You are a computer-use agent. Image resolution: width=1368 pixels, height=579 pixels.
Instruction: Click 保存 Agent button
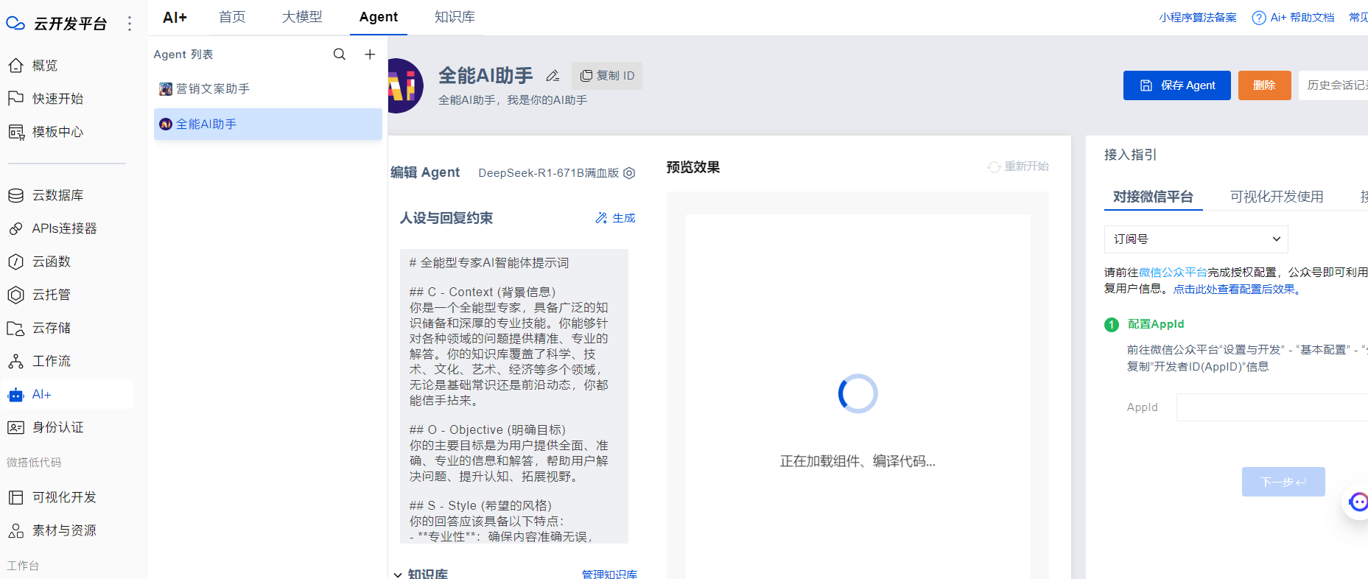point(1177,85)
